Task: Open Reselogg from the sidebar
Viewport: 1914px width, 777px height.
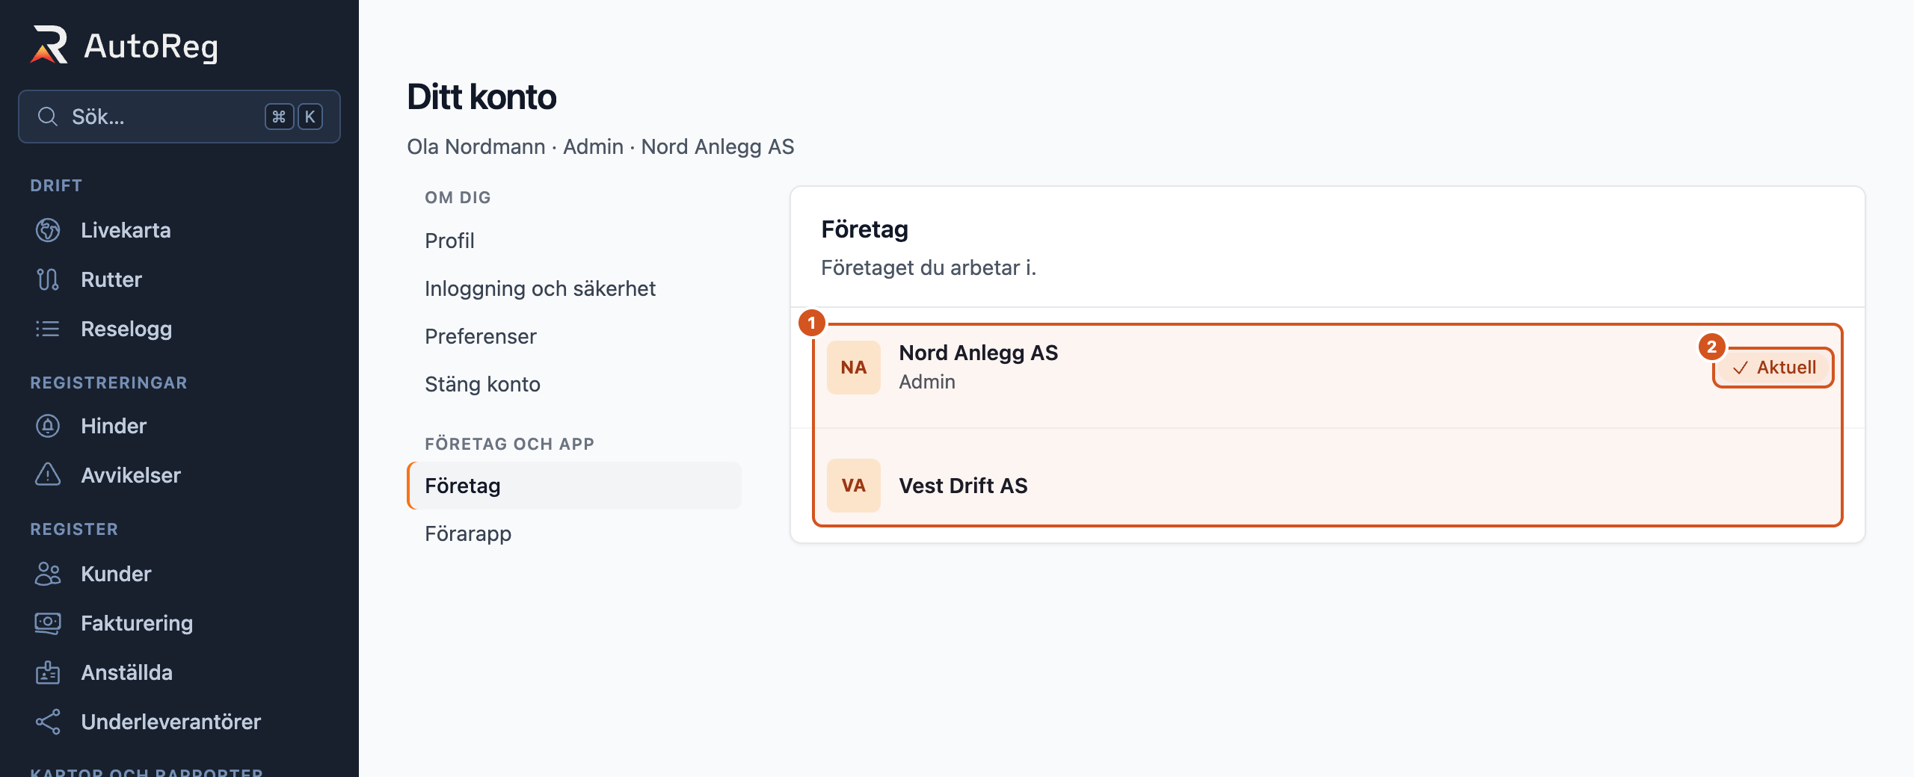Action: pyautogui.click(x=179, y=329)
